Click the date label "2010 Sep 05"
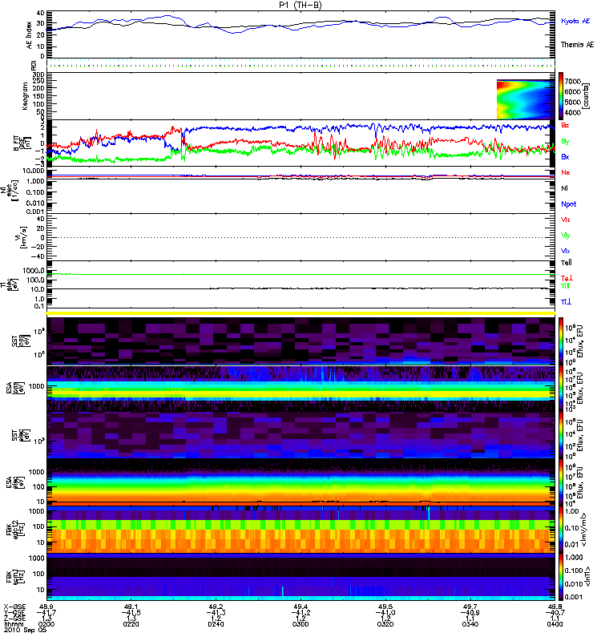This screenshot has width=601, height=641. point(25,630)
